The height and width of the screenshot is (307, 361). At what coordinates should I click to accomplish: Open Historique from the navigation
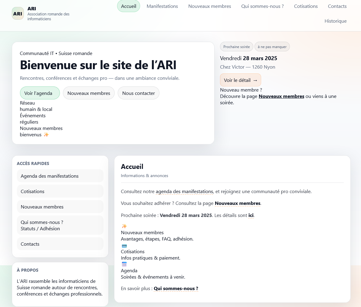pyautogui.click(x=335, y=21)
